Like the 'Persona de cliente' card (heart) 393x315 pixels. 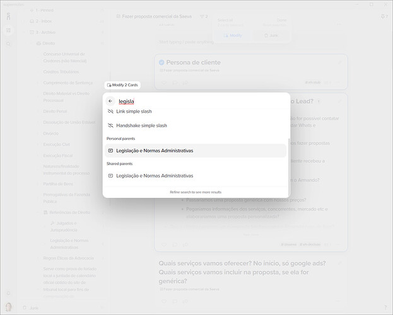tap(164, 83)
